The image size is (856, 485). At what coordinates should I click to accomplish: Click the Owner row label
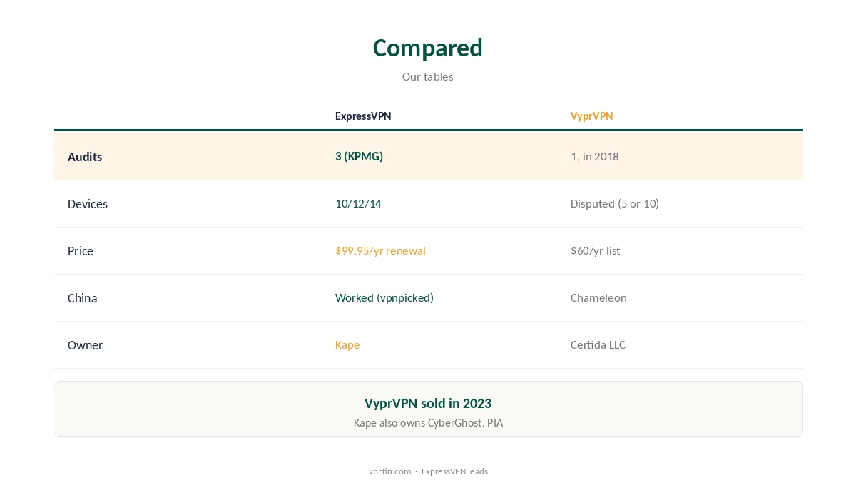85,345
